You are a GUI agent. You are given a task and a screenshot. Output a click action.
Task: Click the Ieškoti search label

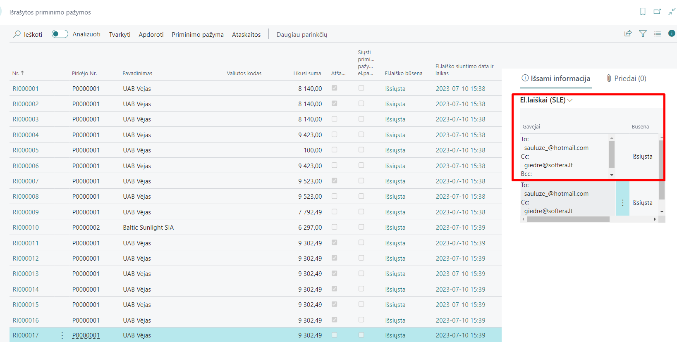(x=33, y=34)
